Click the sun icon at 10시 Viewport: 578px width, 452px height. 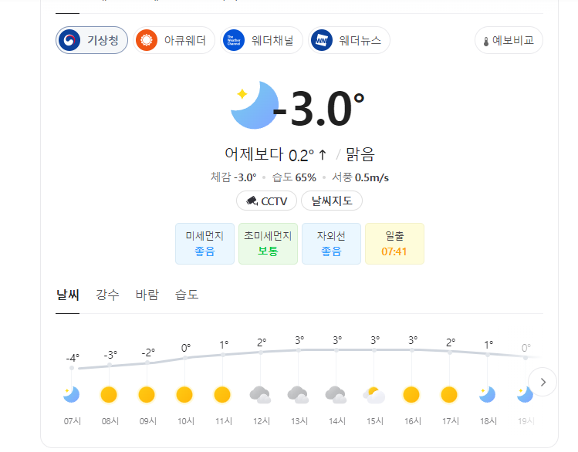184,394
